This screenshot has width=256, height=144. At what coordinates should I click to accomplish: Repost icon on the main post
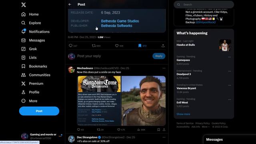click(94, 46)
